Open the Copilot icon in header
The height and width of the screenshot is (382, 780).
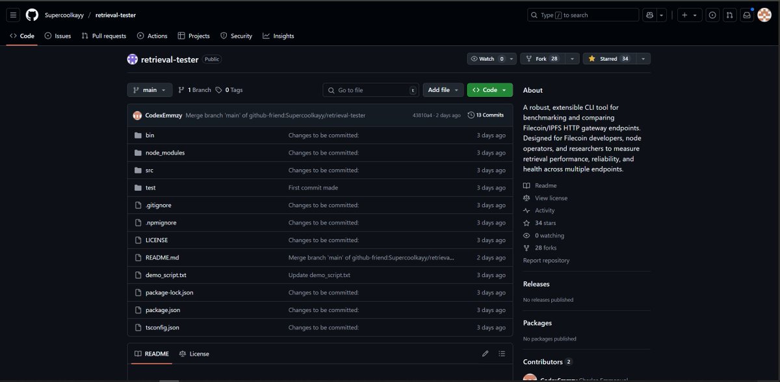[649, 15]
